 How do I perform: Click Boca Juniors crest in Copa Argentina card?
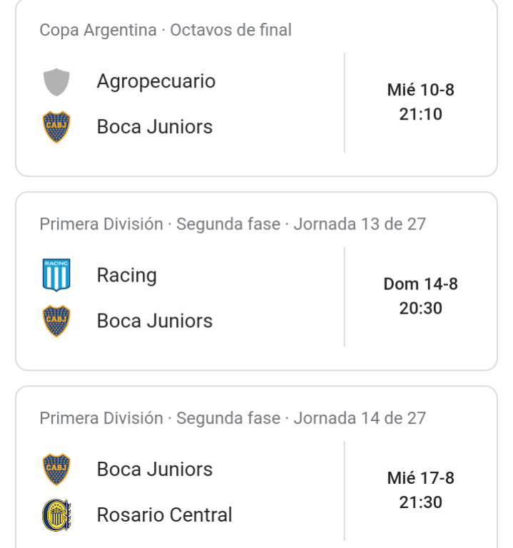(x=56, y=127)
